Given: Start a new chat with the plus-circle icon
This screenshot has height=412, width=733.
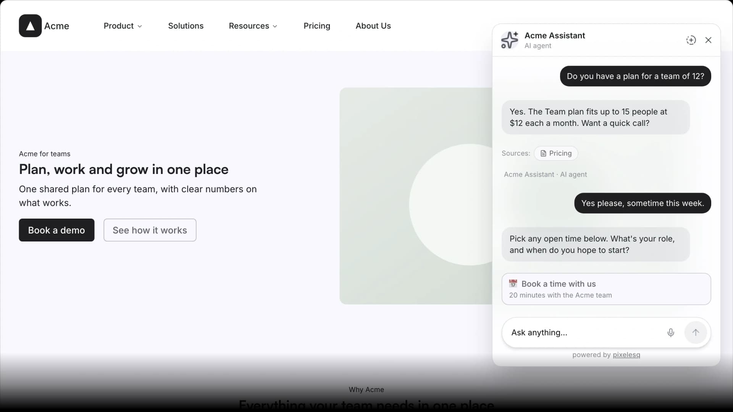Looking at the screenshot, I should click(x=691, y=40).
